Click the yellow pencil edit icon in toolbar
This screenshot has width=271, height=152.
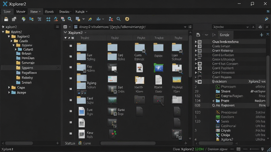coord(90,19)
